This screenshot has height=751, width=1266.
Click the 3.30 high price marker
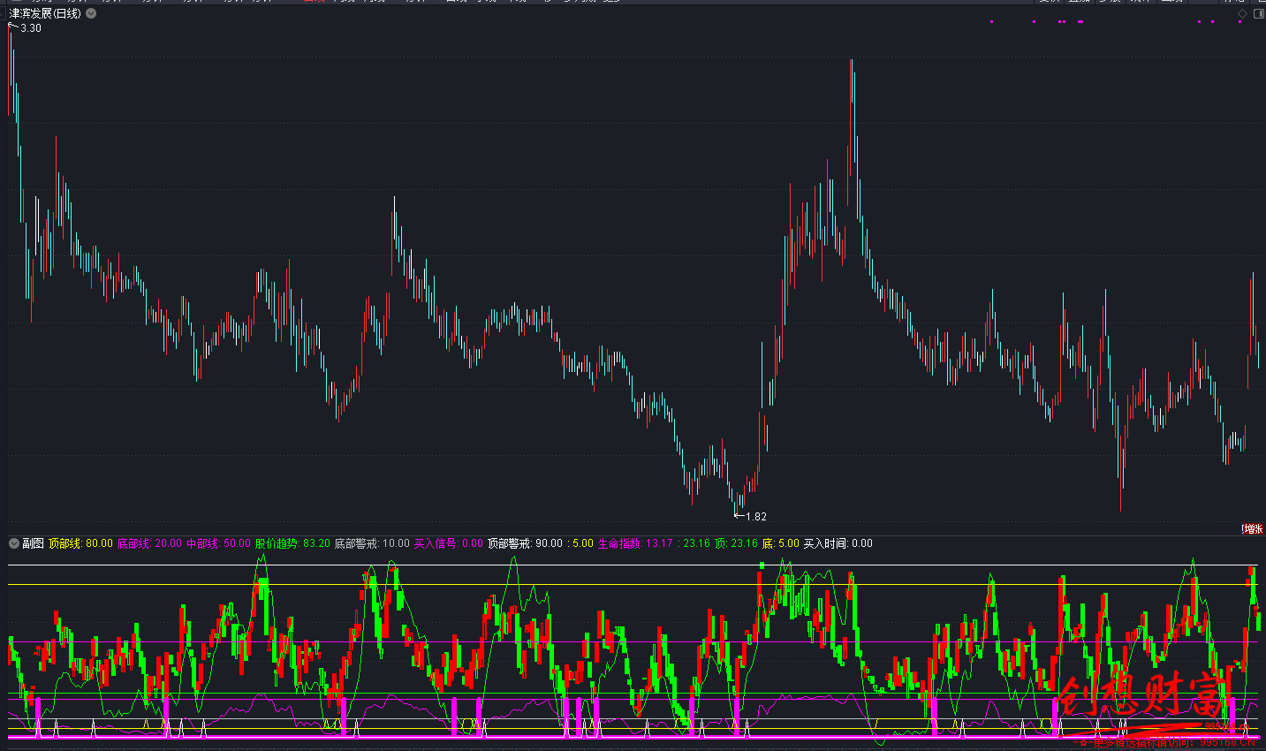pos(31,28)
